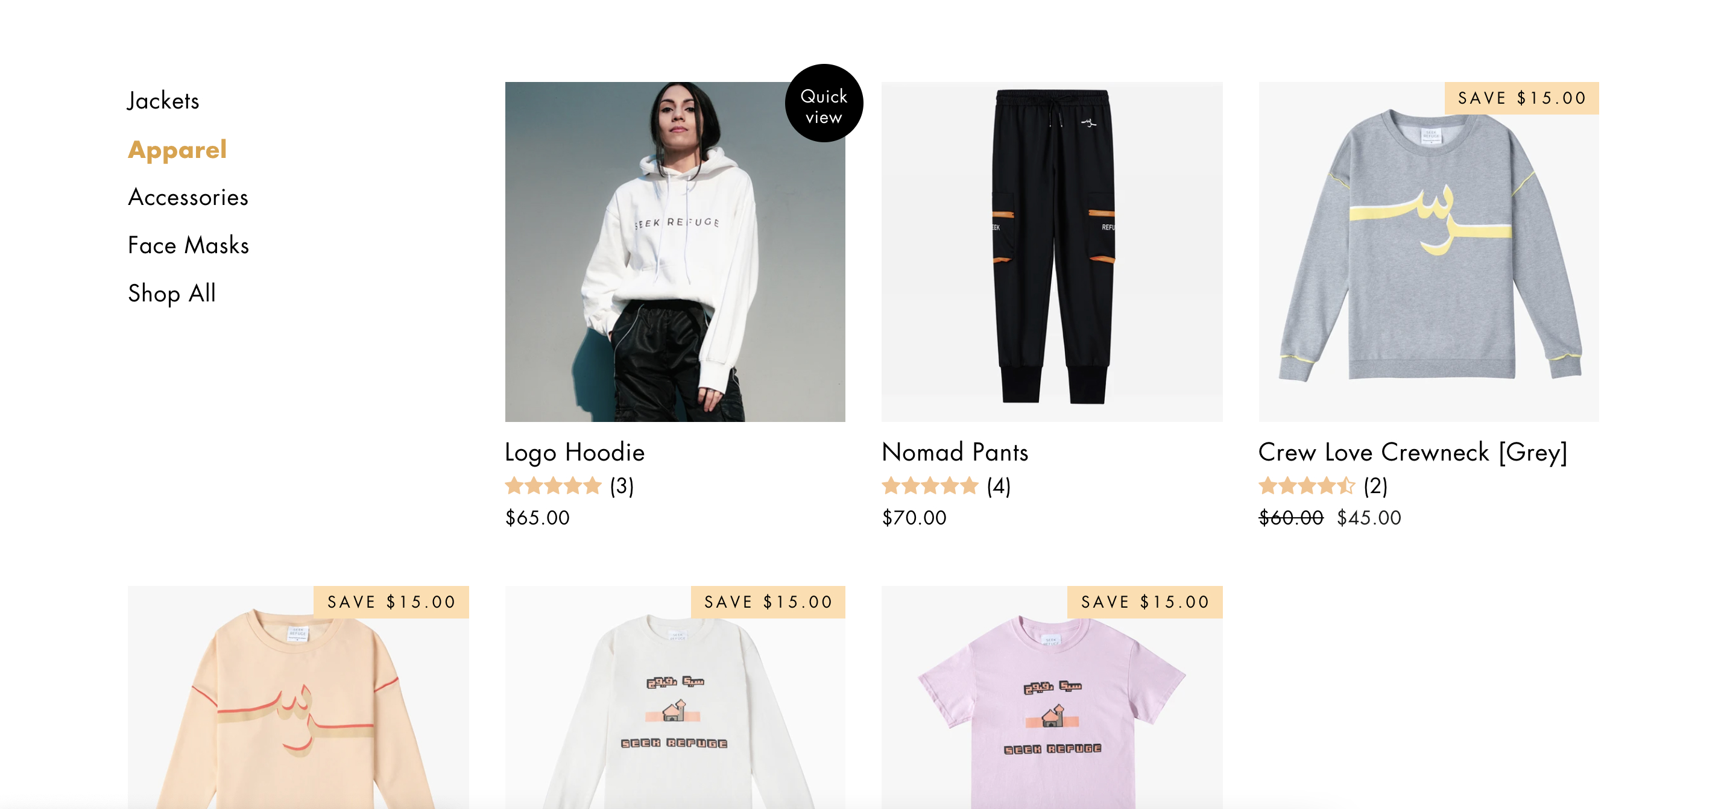Click the Logo Hoodie title link
Screen dimensions: 1727x809
pyautogui.click(x=575, y=452)
